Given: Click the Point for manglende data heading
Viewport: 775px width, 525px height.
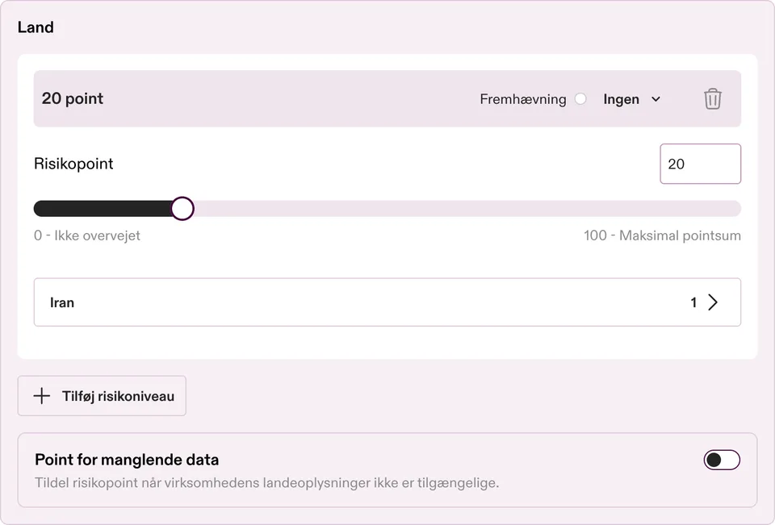Looking at the screenshot, I should click(x=127, y=460).
